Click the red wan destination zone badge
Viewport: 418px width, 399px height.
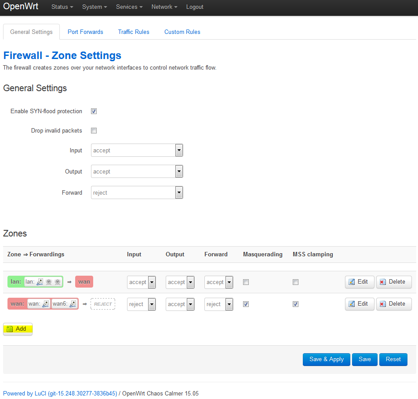point(84,282)
